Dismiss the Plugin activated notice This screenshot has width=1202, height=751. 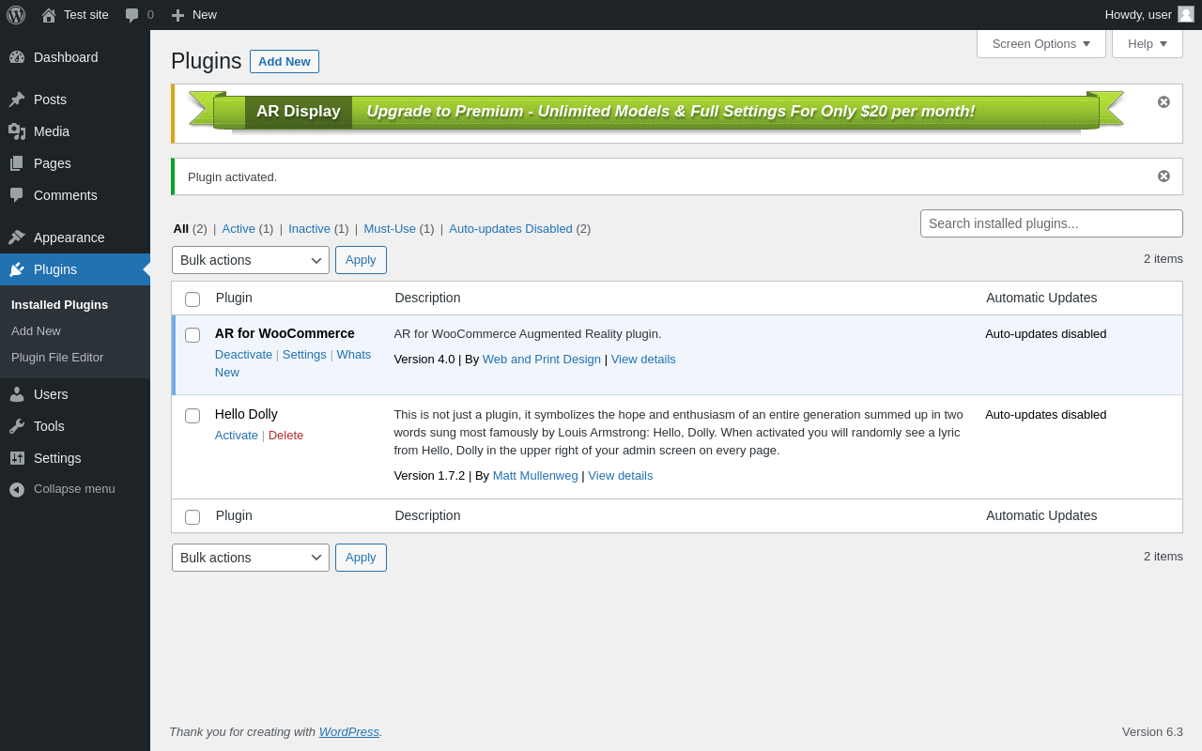(x=1163, y=176)
